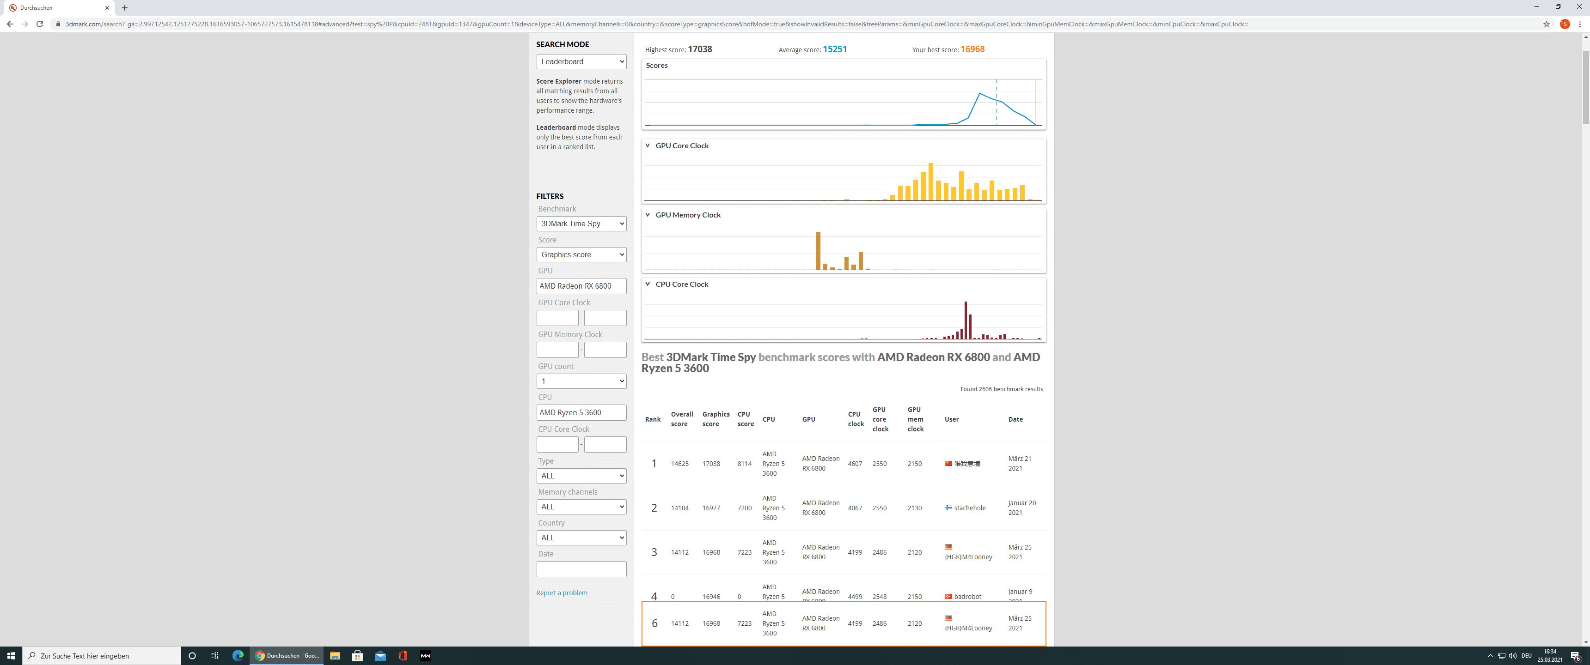Click the overall score 14625 cell

(679, 463)
